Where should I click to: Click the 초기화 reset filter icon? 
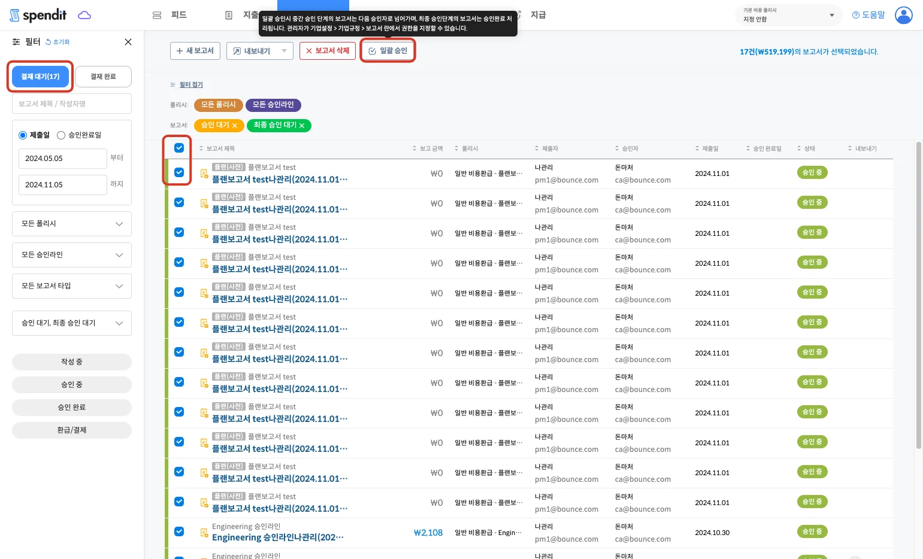(49, 42)
